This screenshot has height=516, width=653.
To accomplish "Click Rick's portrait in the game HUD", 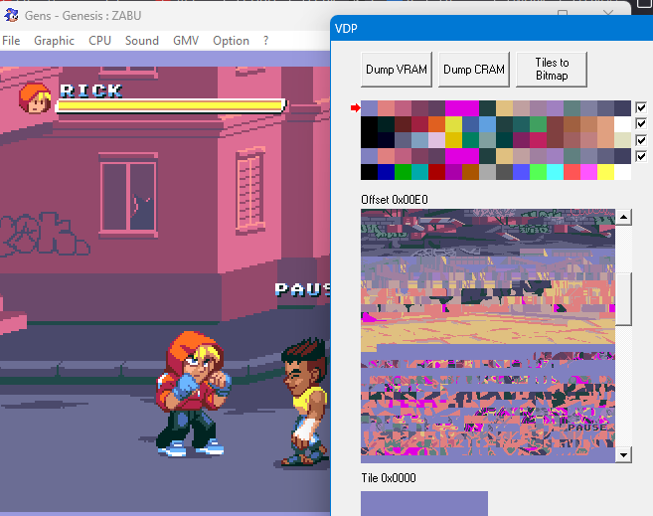I will click(x=35, y=98).
